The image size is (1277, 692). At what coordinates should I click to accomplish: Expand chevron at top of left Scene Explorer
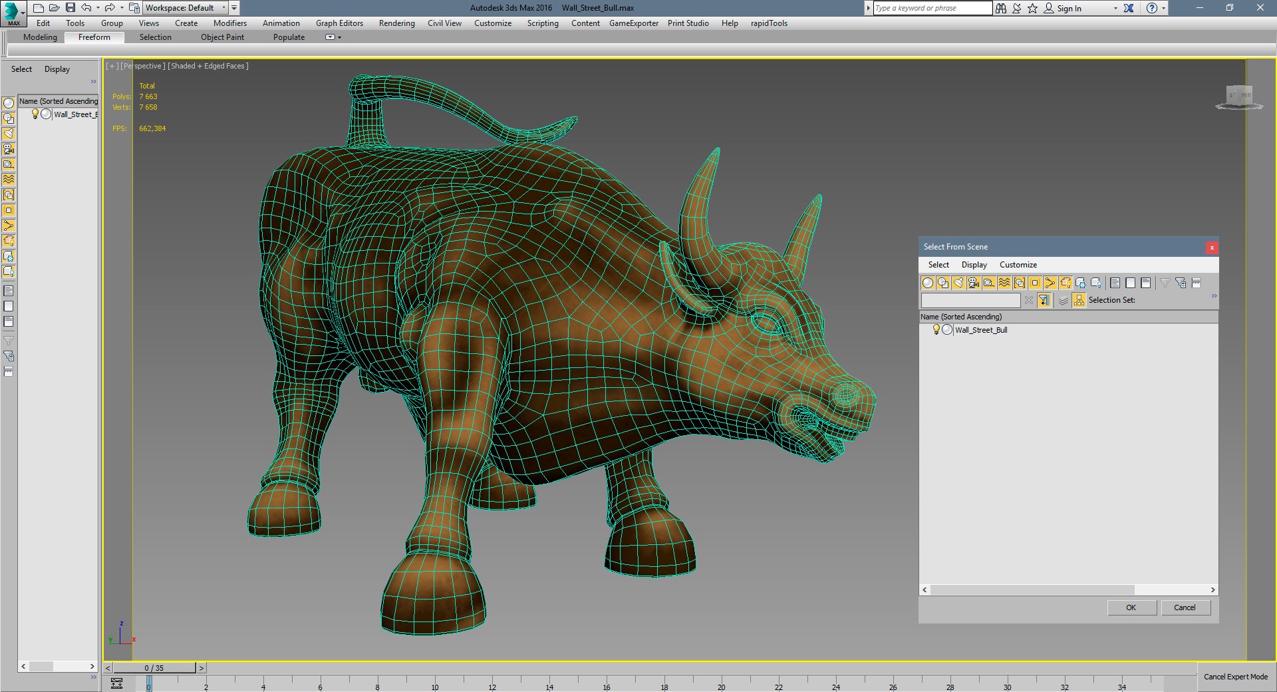click(x=94, y=82)
